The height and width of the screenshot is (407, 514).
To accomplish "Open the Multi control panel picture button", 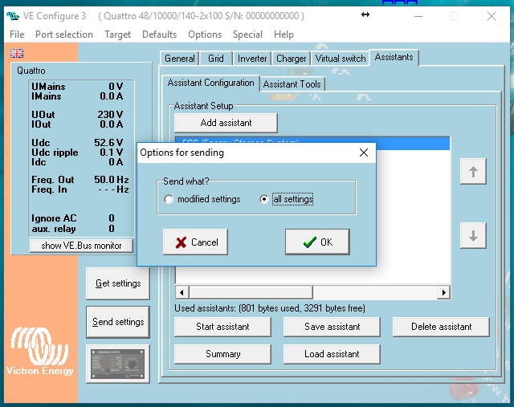I will [x=118, y=364].
